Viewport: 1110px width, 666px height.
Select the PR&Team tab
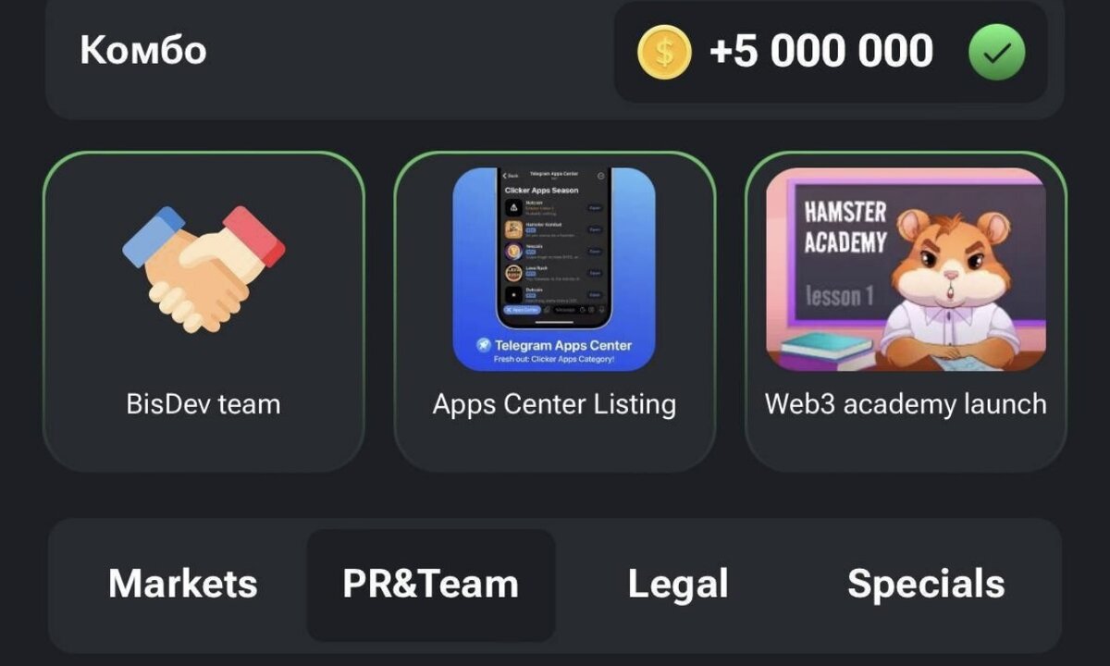(431, 584)
